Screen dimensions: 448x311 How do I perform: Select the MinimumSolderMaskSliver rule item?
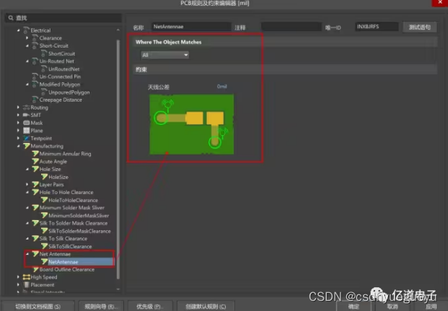click(79, 216)
